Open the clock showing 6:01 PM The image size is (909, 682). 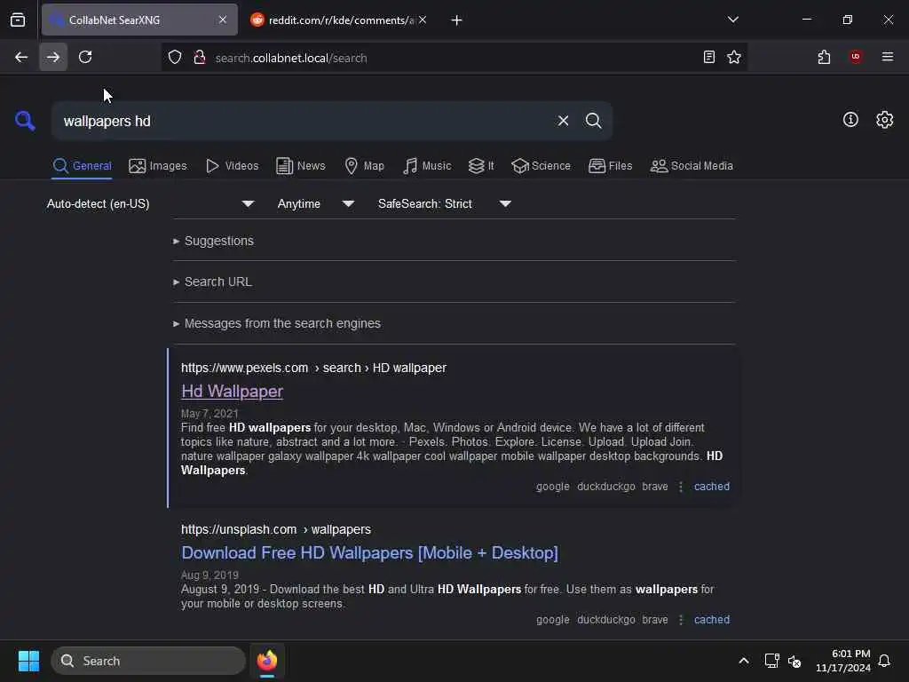point(843,661)
